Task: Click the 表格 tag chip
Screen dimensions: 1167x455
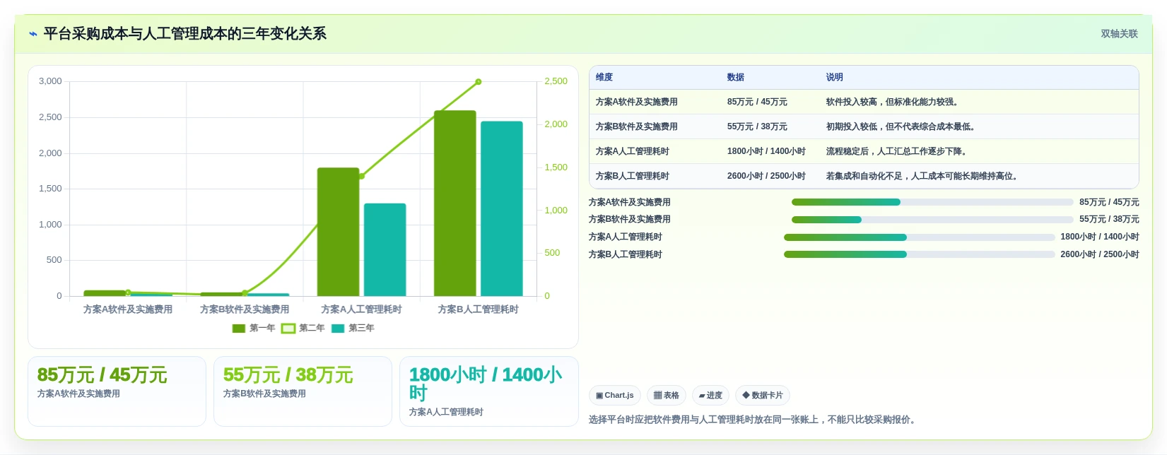Action: coord(667,395)
